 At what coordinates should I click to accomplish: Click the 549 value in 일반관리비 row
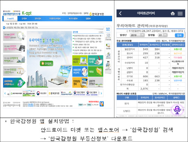pos(145,49)
